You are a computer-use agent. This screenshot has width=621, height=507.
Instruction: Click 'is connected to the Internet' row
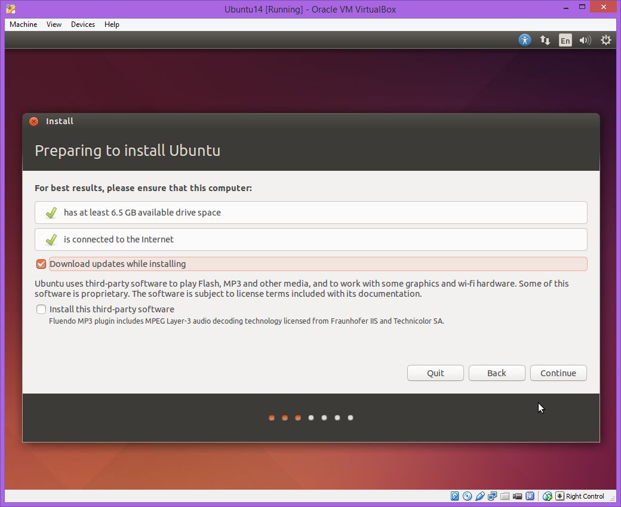click(311, 239)
